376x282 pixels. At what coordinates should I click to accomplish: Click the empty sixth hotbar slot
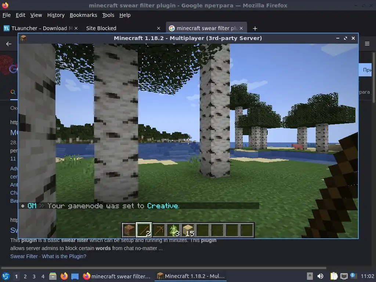click(x=203, y=230)
